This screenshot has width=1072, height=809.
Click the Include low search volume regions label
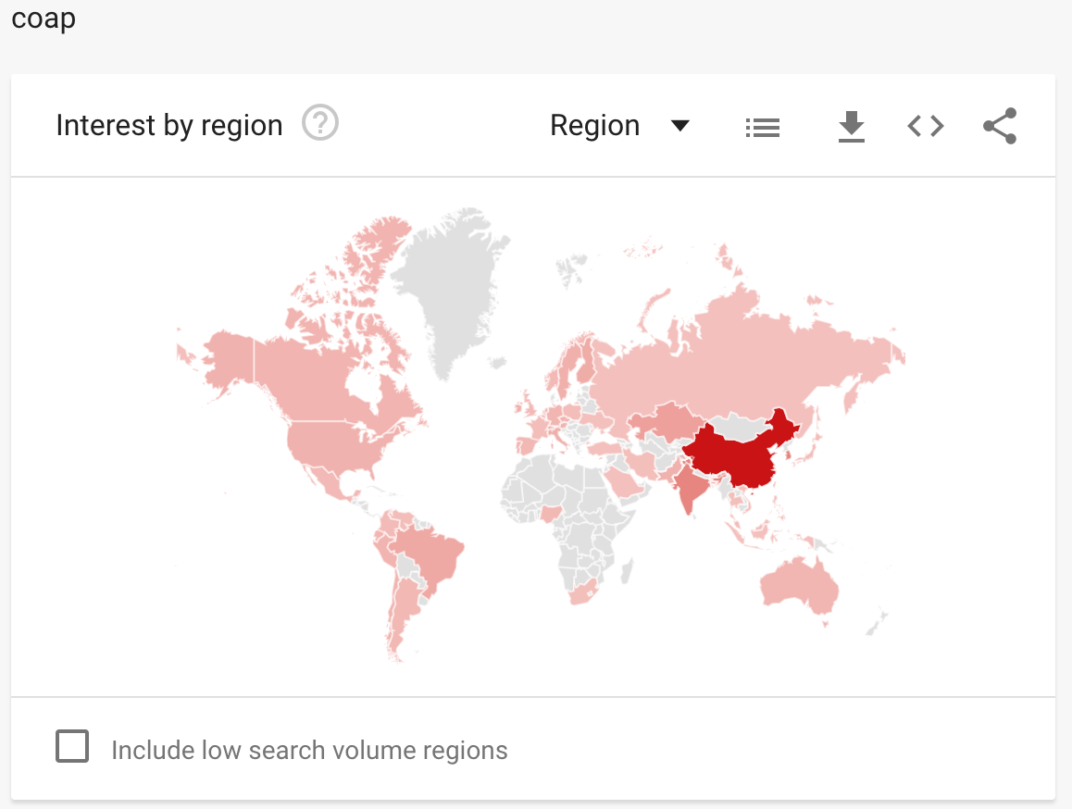pyautogui.click(x=309, y=750)
